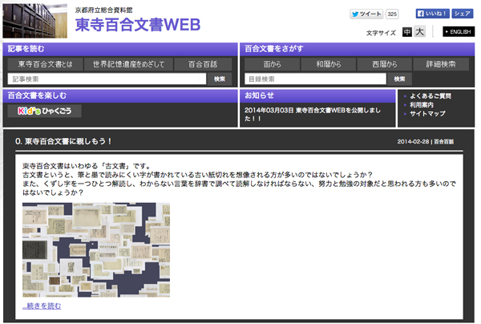The height and width of the screenshot is (324, 481).
Task: Click the 記事検索 input field
Action: click(107, 79)
